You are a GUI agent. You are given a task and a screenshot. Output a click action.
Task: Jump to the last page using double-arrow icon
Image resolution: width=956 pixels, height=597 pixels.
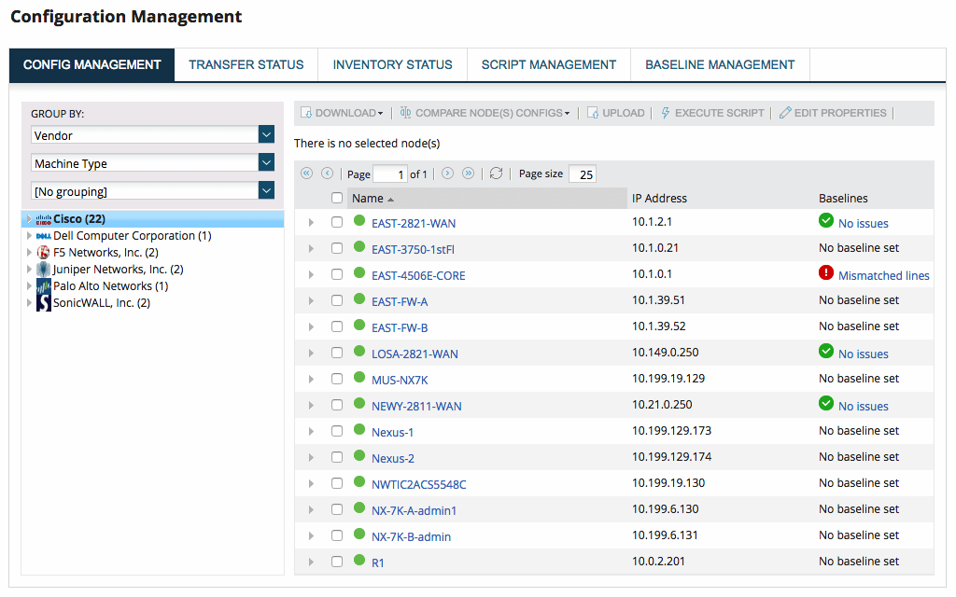tap(469, 174)
